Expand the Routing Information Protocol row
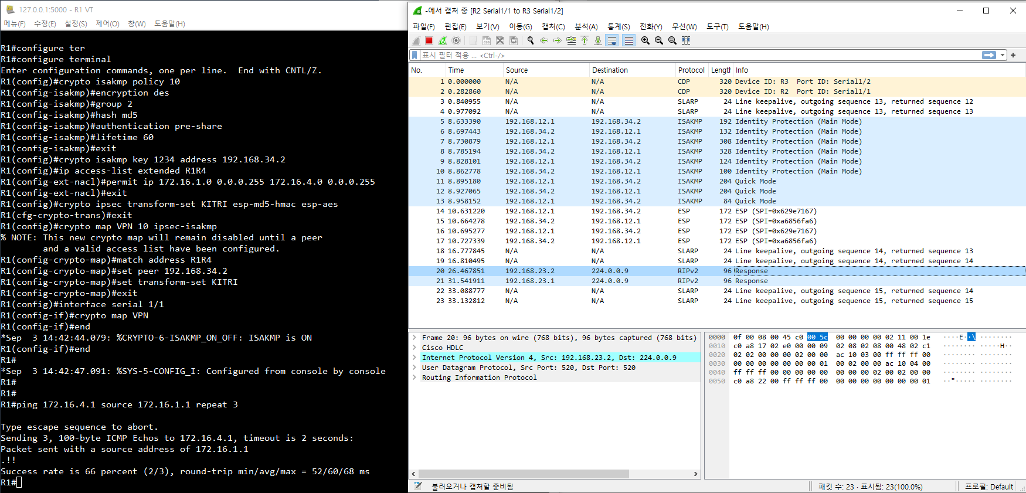The image size is (1026, 493). pos(415,378)
